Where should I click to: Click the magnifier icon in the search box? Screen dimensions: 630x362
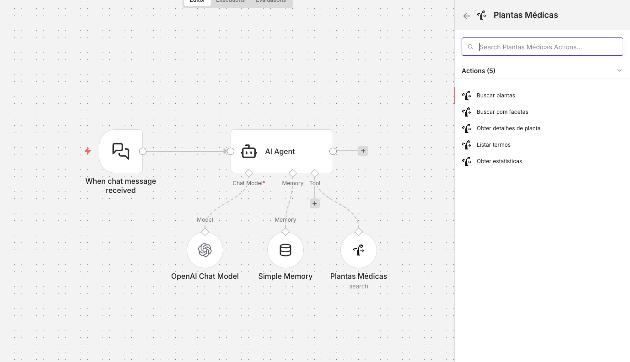tap(470, 47)
